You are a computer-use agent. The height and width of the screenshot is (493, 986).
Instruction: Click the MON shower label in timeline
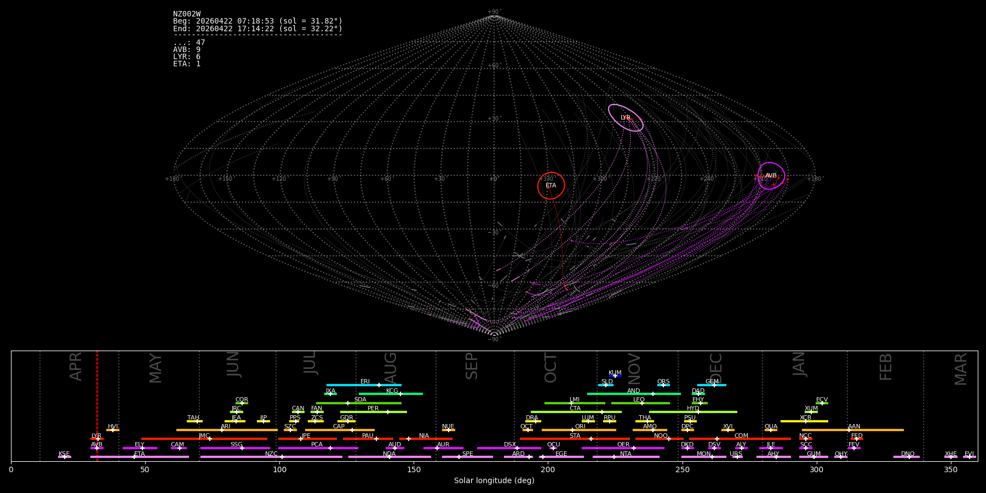[704, 454]
